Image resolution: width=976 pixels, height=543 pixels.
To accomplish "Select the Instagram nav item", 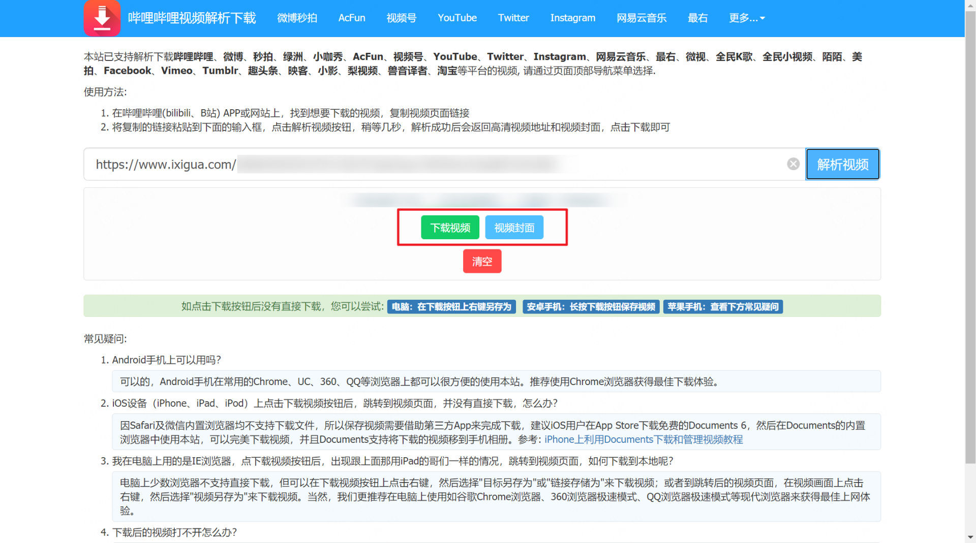I will pos(572,18).
